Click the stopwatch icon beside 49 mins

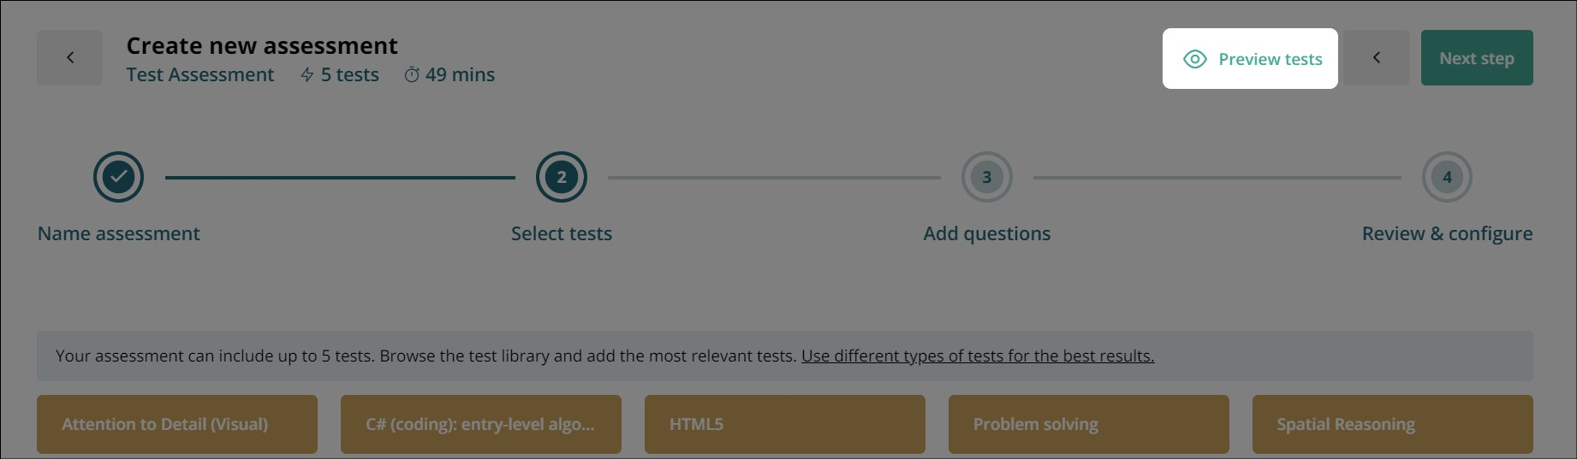412,75
